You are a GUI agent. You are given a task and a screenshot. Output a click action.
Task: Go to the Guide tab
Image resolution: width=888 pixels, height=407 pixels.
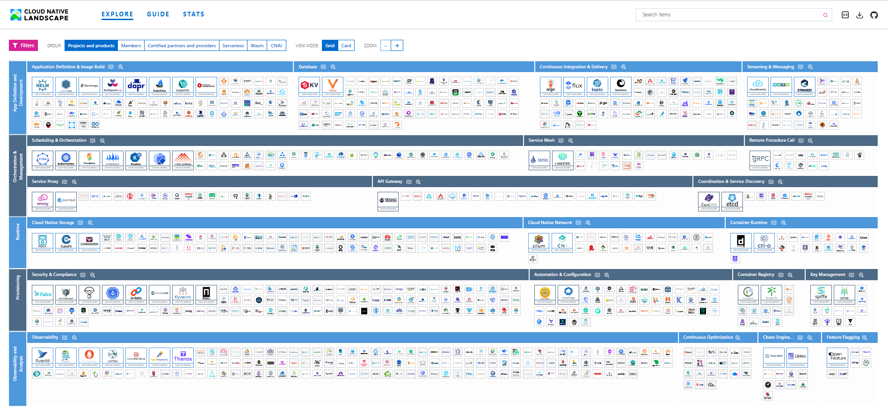coord(158,15)
